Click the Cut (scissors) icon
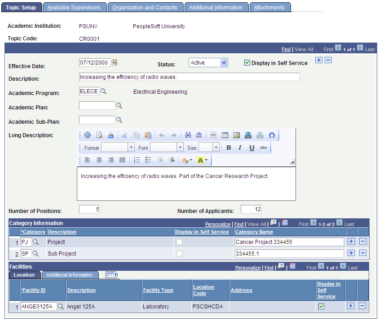This screenshot has height=321, width=379. (x=124, y=135)
